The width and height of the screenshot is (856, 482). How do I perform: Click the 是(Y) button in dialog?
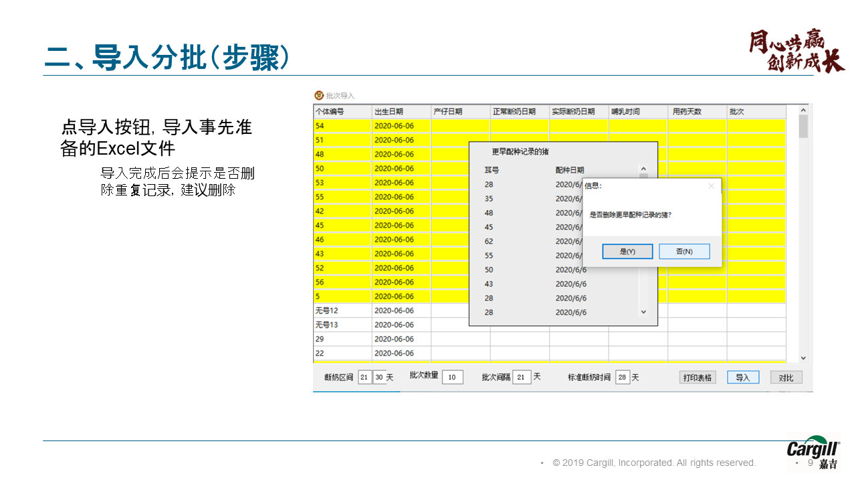[x=627, y=252]
